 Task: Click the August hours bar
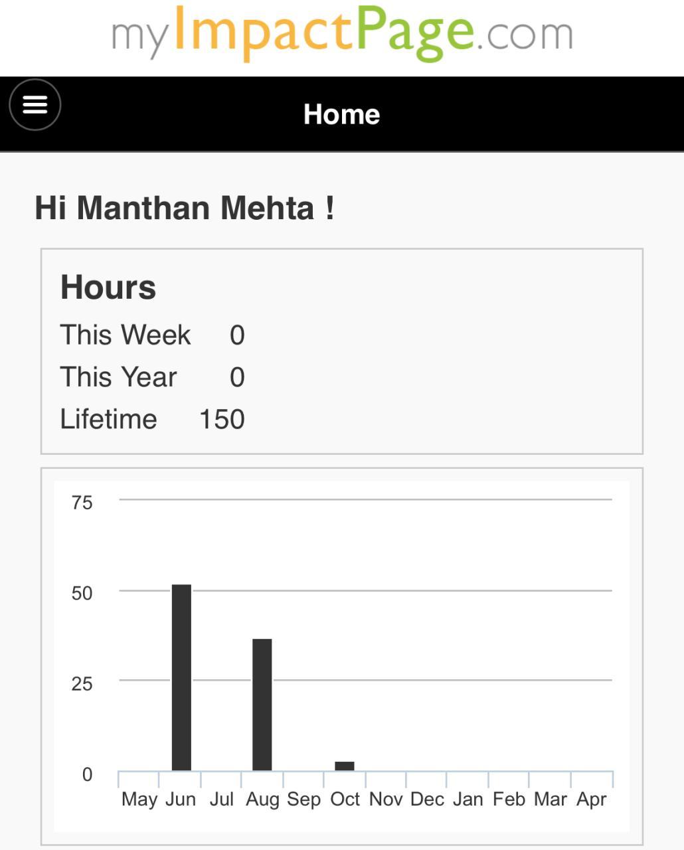262,704
